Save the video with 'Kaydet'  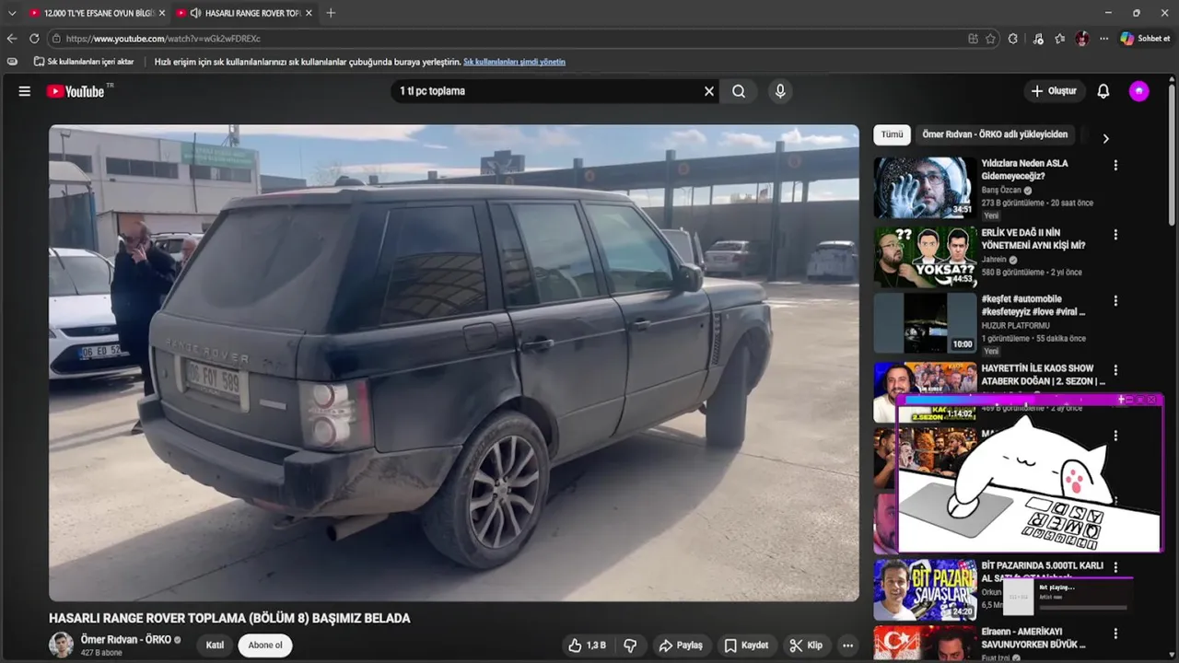tap(746, 646)
